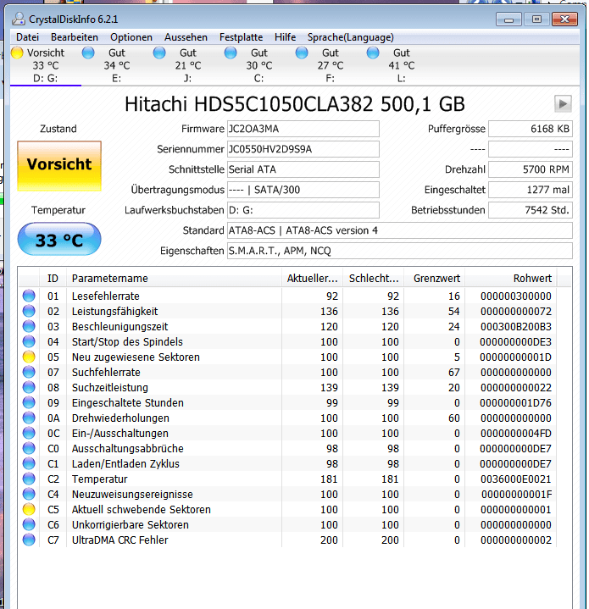Click the yellow icon for Aktuell schwebende Sektoren
The image size is (589, 609).
(x=29, y=509)
